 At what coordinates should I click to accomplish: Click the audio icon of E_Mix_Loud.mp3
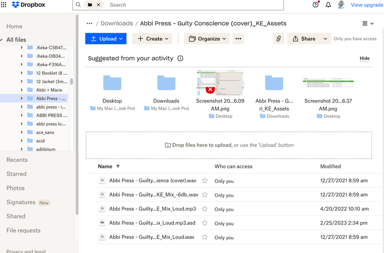[102, 209]
